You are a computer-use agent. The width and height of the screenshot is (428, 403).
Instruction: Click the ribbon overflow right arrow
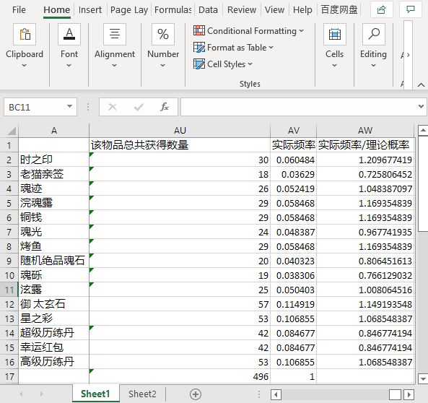click(408, 55)
